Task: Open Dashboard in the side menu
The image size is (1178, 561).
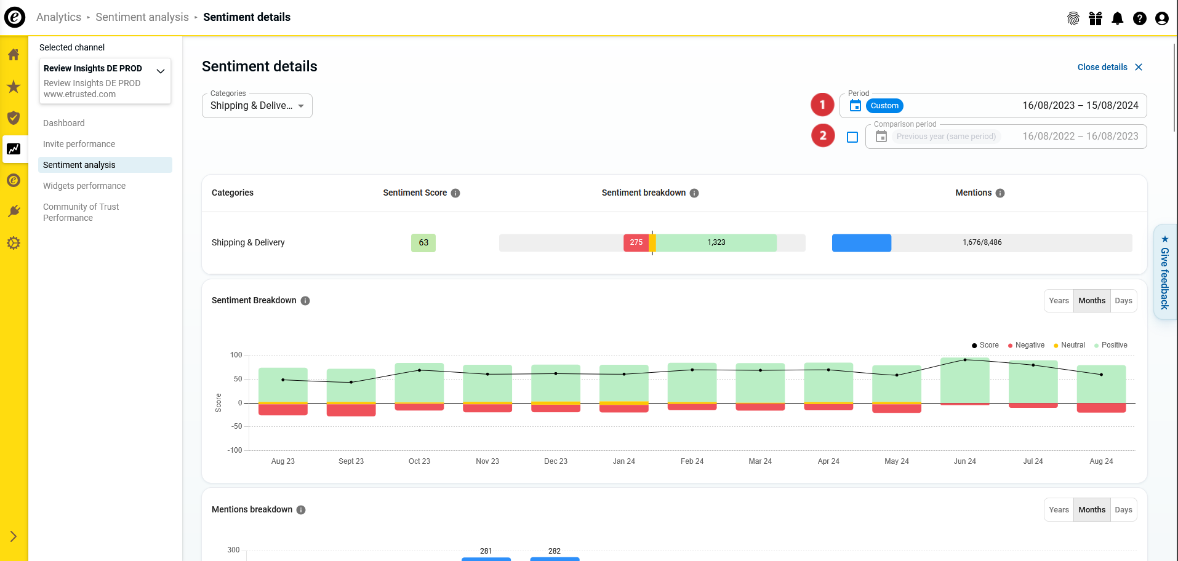Action: pos(64,123)
